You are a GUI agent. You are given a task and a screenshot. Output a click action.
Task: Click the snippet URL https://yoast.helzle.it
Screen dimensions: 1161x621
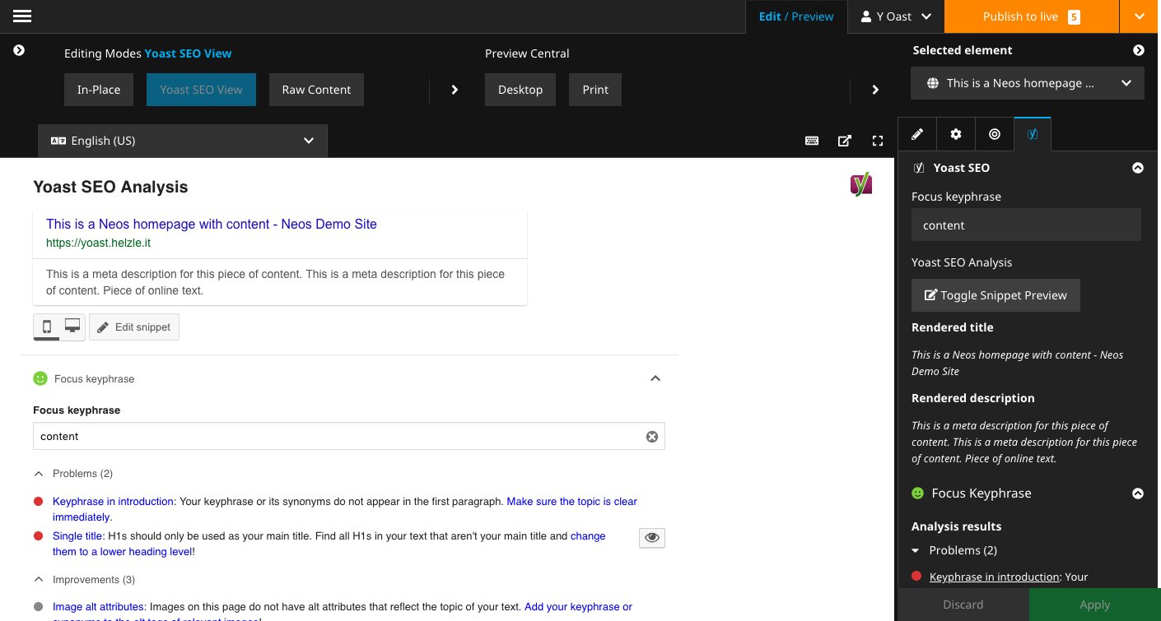tap(98, 243)
